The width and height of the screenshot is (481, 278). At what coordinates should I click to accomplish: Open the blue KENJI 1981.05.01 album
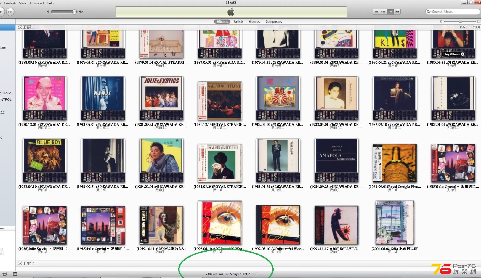click(103, 98)
